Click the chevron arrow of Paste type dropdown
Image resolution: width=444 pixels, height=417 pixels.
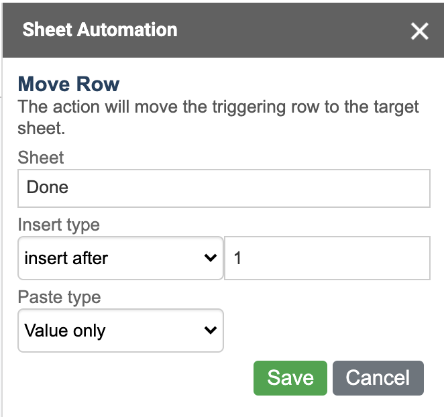(x=211, y=330)
